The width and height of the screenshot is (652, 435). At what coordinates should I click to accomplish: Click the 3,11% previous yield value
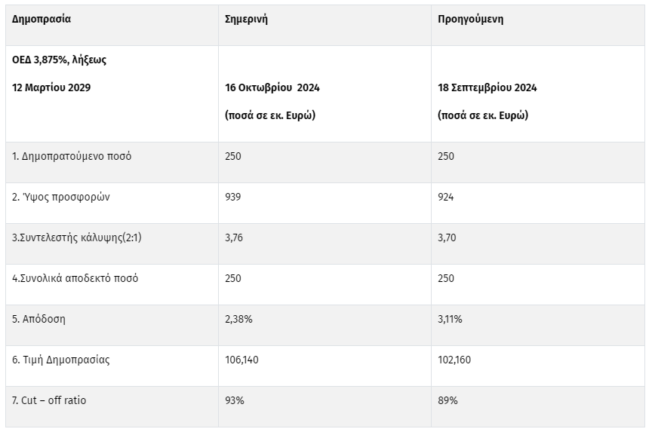(x=450, y=319)
